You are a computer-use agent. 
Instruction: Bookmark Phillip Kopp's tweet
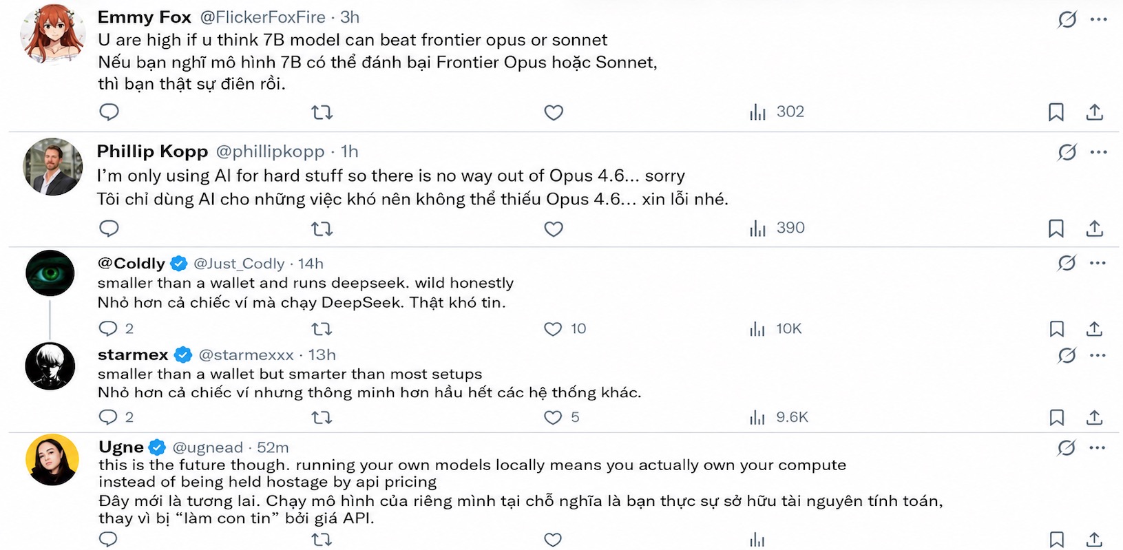[1056, 229]
